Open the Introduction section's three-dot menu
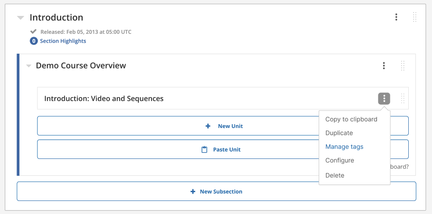 click(396, 17)
